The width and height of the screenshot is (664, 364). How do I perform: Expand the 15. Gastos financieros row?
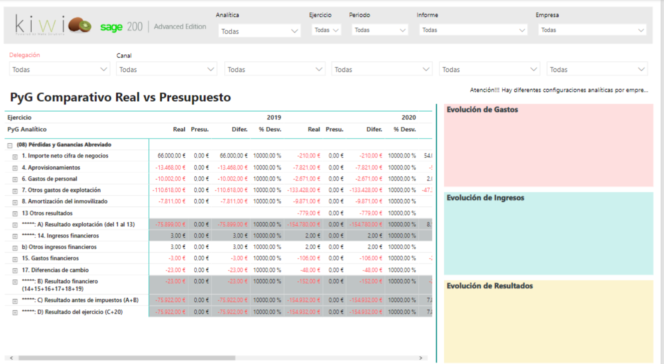(x=15, y=259)
